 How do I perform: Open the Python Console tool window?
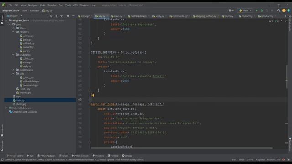[x=80, y=156]
